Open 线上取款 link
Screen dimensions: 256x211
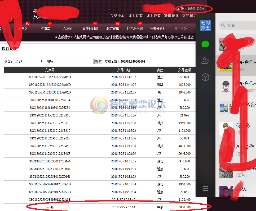(153, 16)
